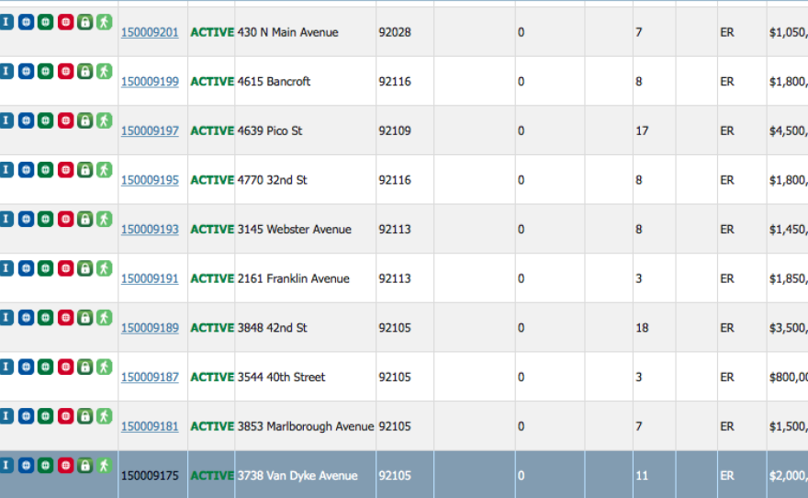808x498 pixels.
Task: Click the lock icon in row 150009191
Action: click(x=85, y=268)
